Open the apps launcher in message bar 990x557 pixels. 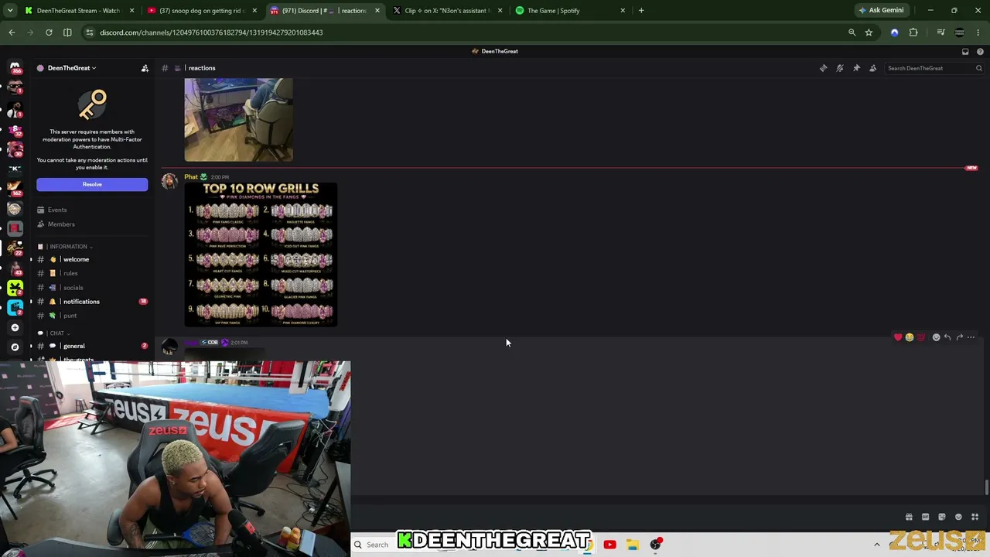pyautogui.click(x=975, y=517)
